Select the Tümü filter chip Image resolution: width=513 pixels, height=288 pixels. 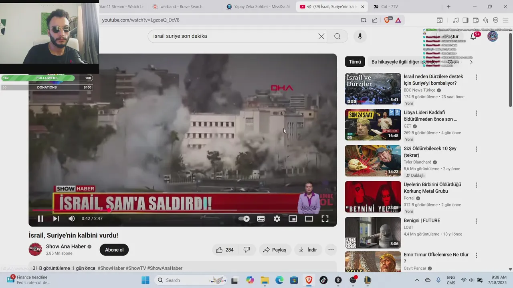point(355,62)
